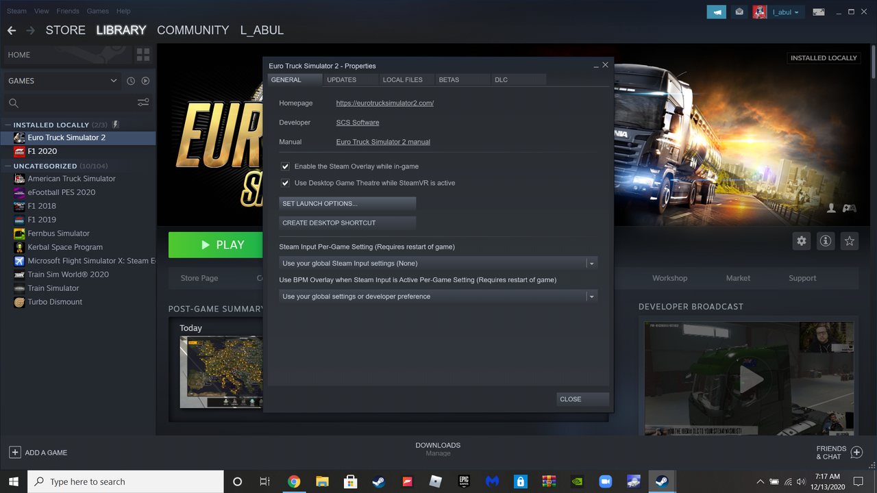Open Euro Truck Simulator 2 manual link
The image size is (877, 493).
click(383, 142)
